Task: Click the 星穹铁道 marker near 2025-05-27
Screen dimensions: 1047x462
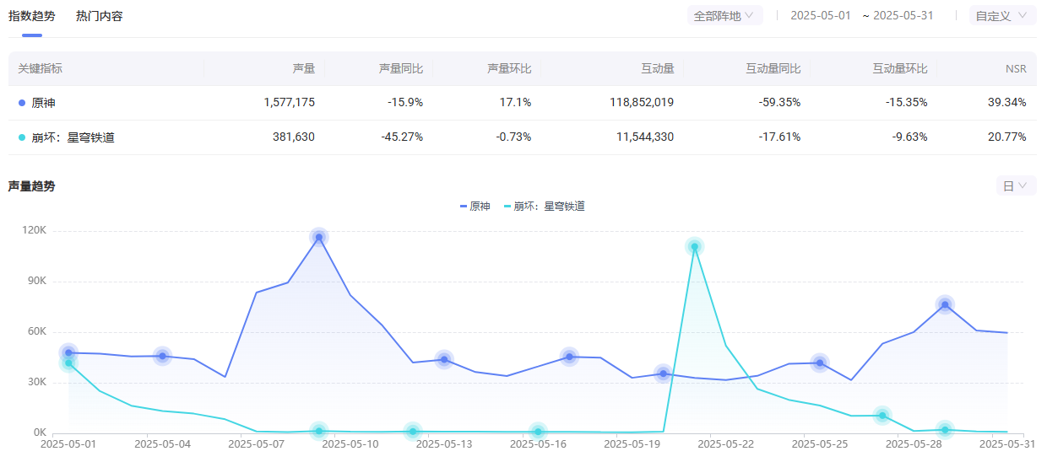Action: click(882, 415)
